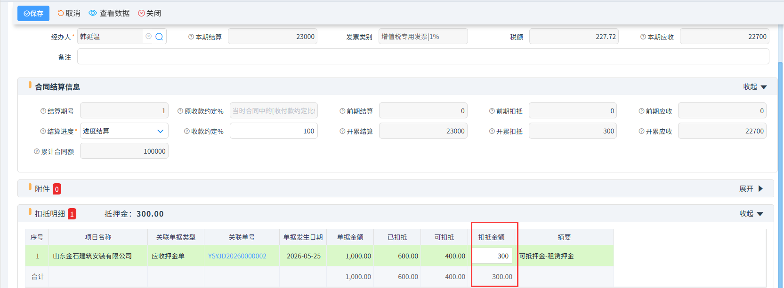Open linked document YSYJD20260000002
The height and width of the screenshot is (288, 784).
tap(237, 256)
